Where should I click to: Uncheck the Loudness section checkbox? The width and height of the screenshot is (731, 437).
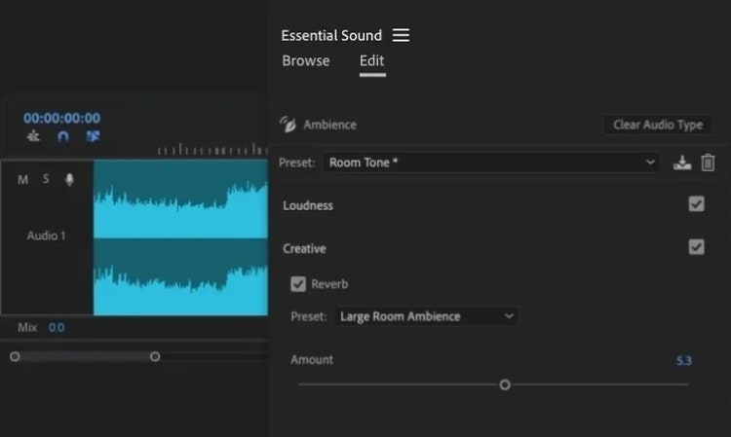(x=696, y=204)
